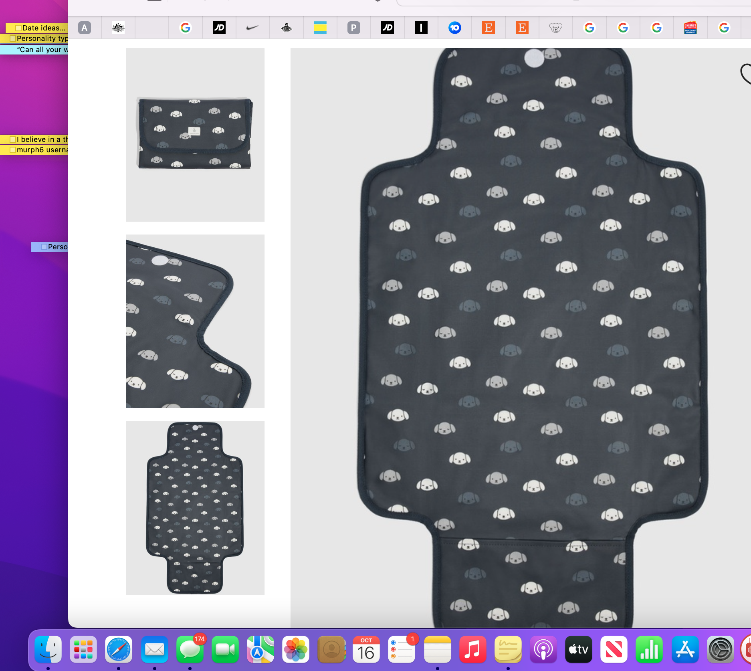The width and height of the screenshot is (751, 671).
Task: Close the 'Date ideas...' sticky via its box
Action: [18, 28]
